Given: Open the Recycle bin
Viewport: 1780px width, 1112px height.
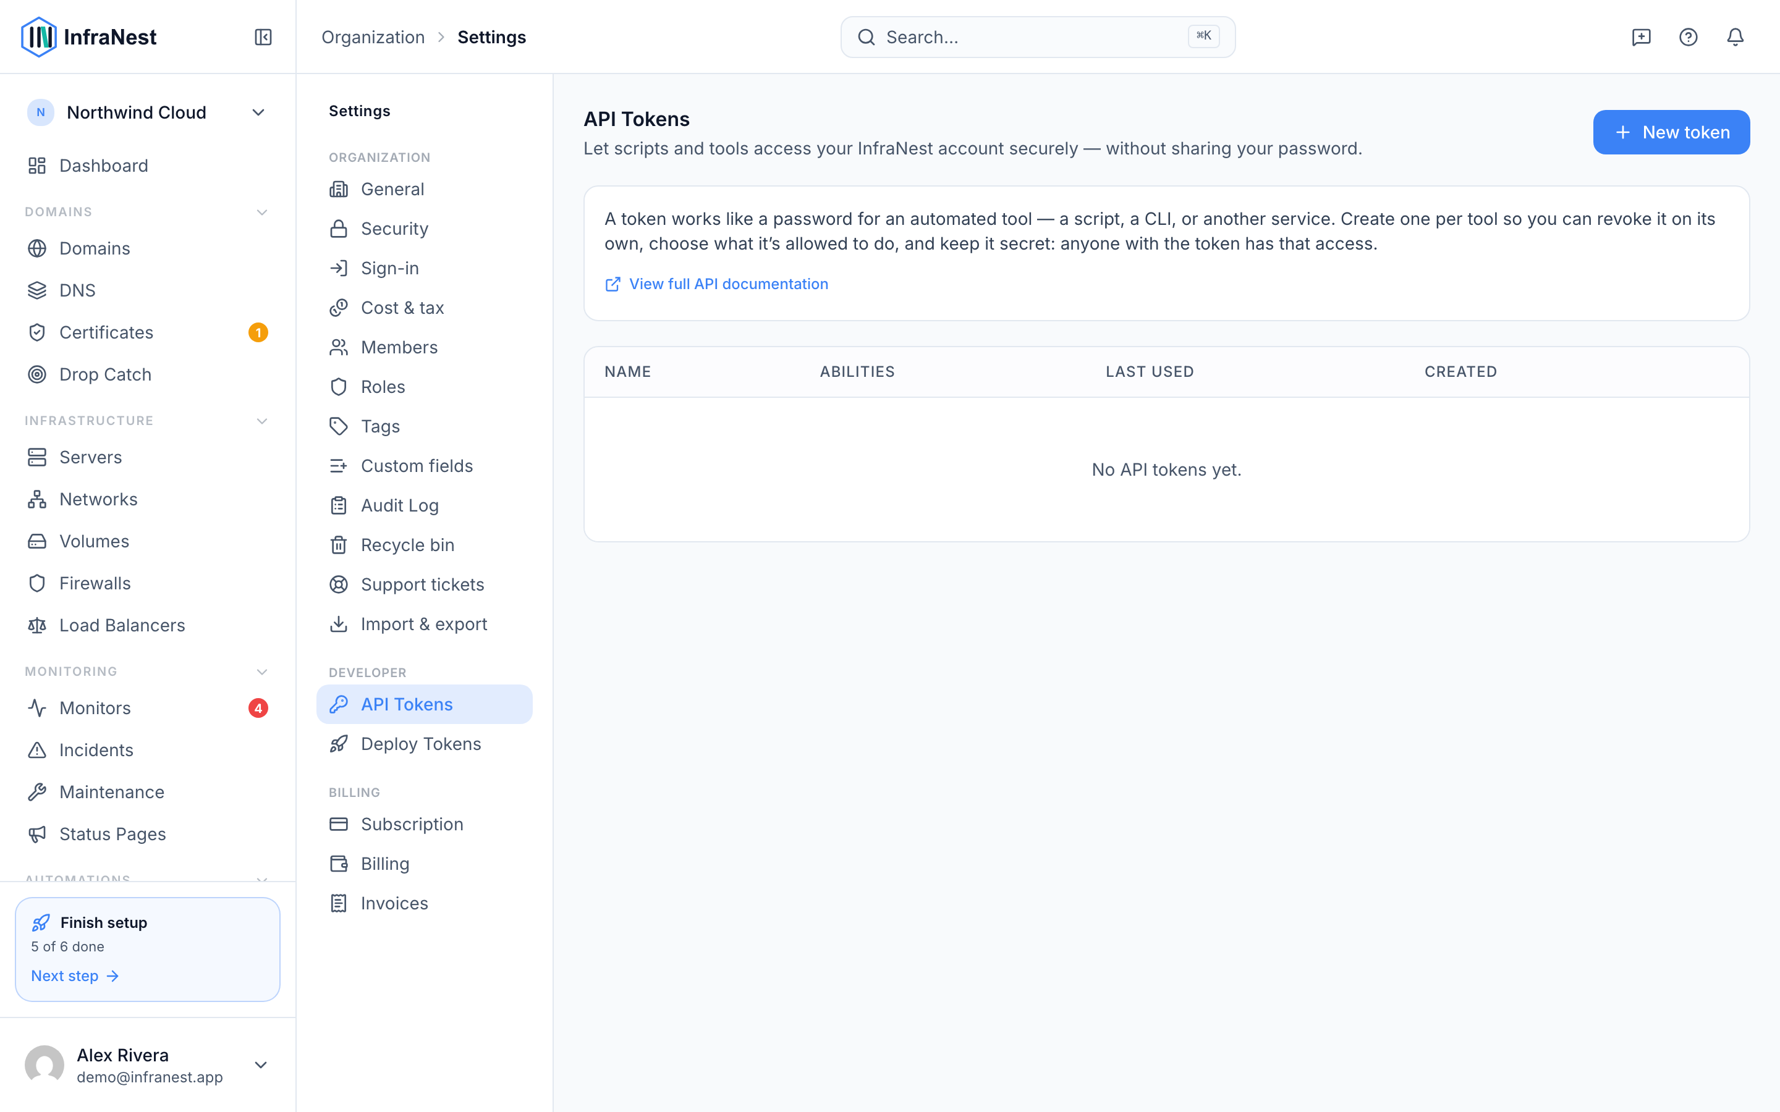Looking at the screenshot, I should 425,545.
